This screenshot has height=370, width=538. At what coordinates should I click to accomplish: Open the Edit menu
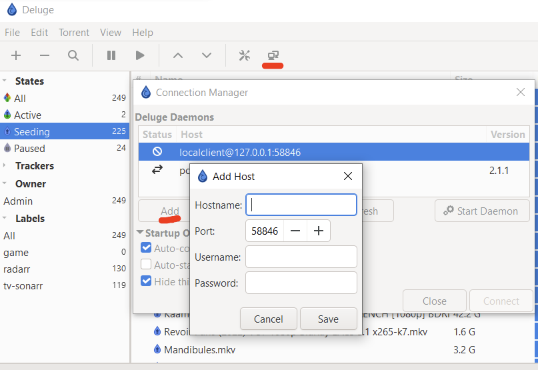point(39,32)
